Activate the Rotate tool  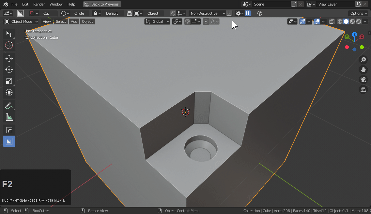9,70
